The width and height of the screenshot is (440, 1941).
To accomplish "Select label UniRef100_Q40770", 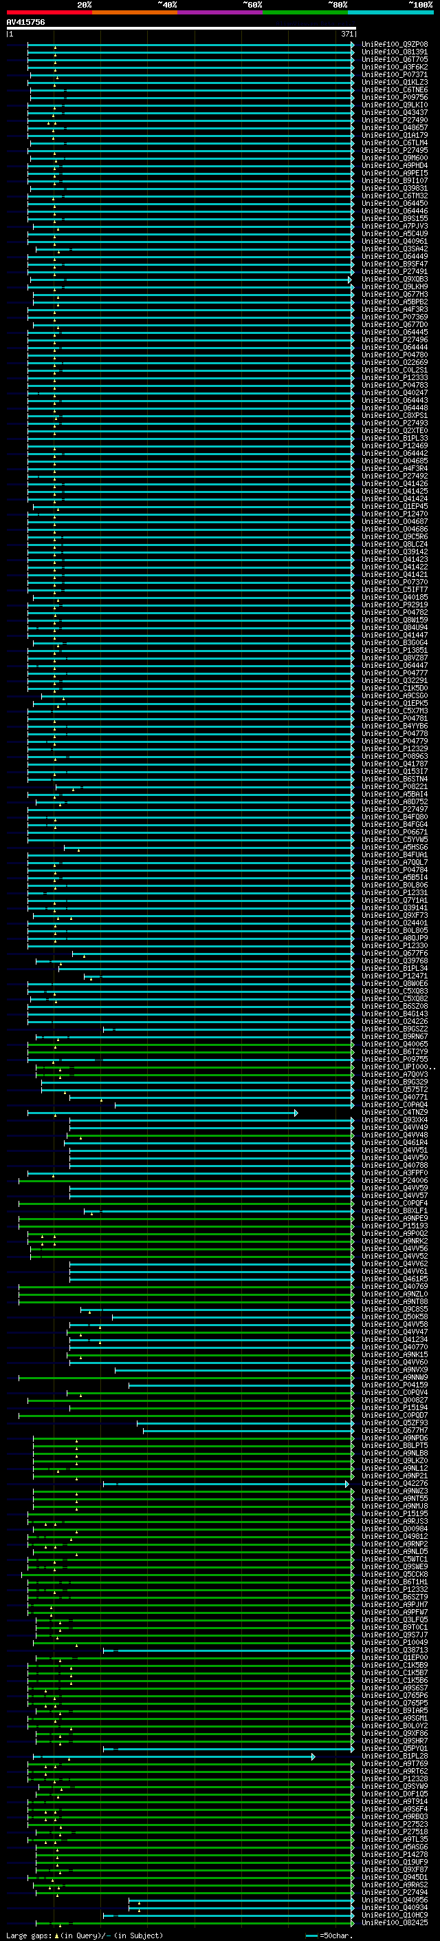I will [x=395, y=1347].
